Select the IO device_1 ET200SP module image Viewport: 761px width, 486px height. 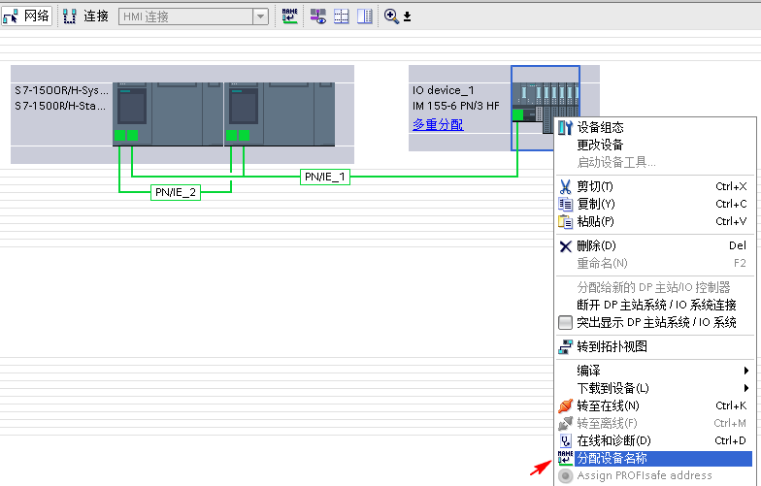coord(546,103)
